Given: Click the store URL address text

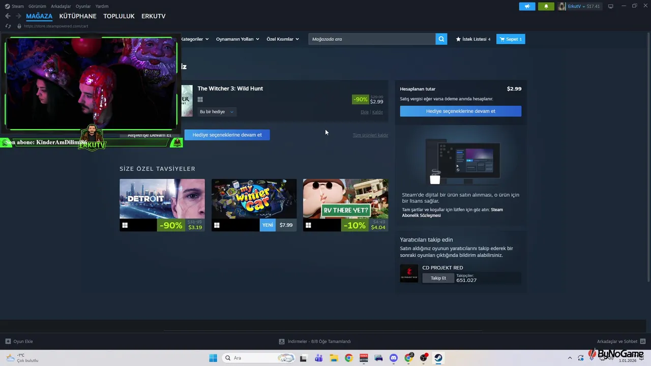Looking at the screenshot, I should (x=56, y=26).
